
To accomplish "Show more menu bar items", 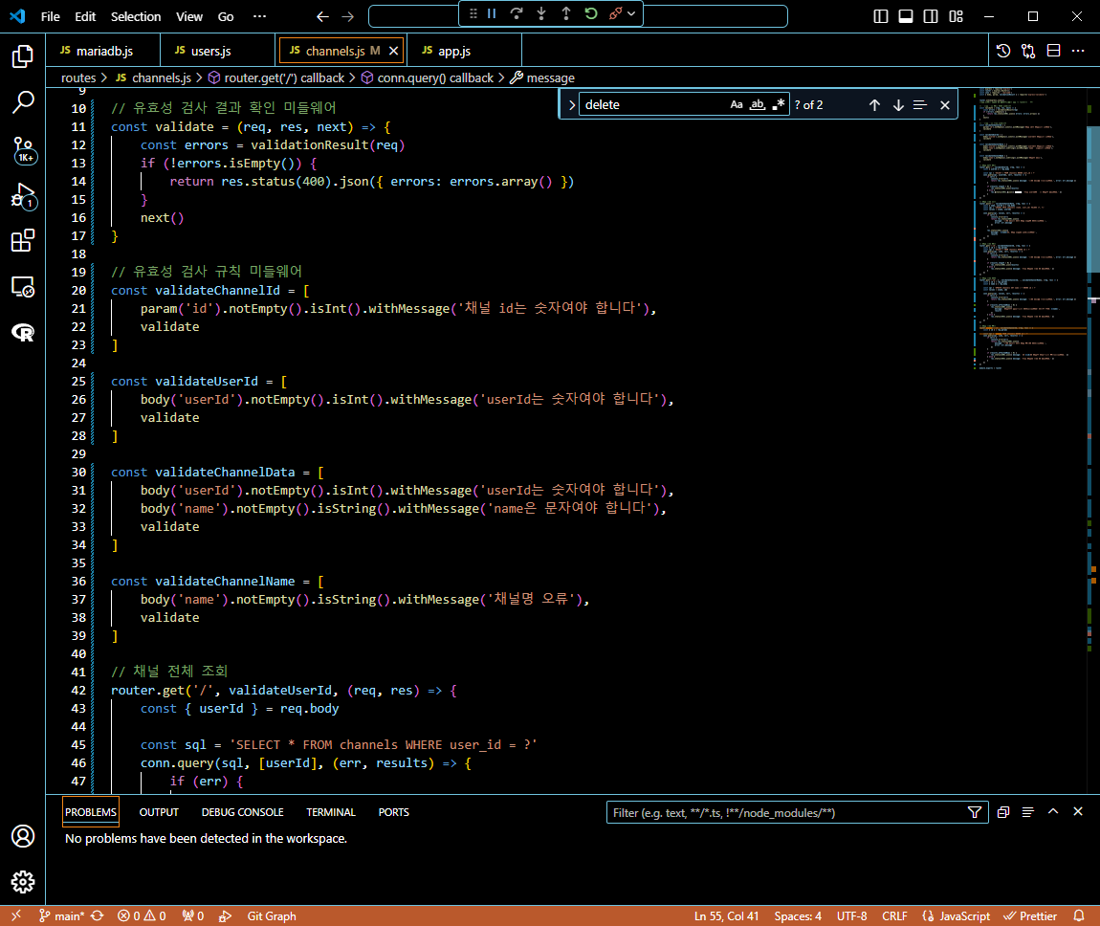I will click(x=259, y=16).
